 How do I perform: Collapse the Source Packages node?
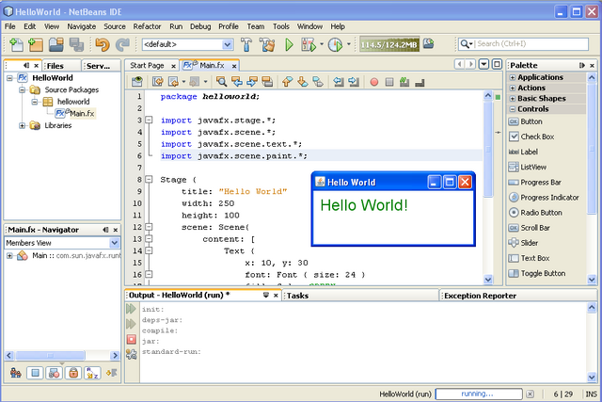pyautogui.click(x=22, y=90)
